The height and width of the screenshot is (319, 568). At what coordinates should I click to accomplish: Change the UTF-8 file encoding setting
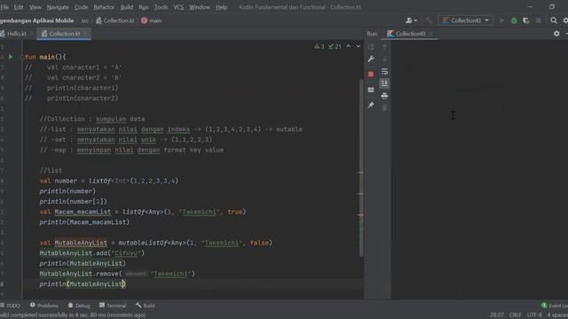point(534,315)
